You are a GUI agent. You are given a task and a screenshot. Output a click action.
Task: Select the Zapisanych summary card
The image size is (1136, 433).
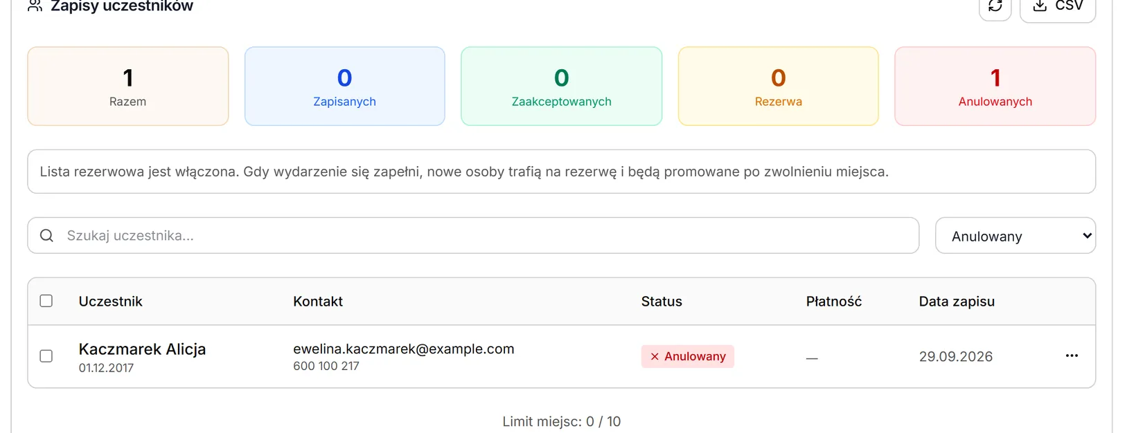[345, 86]
